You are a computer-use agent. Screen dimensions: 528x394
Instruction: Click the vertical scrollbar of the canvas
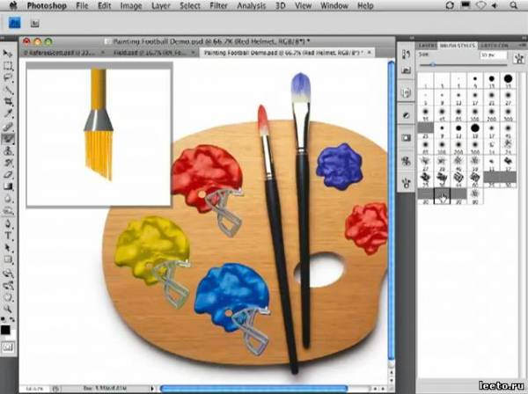point(391,210)
